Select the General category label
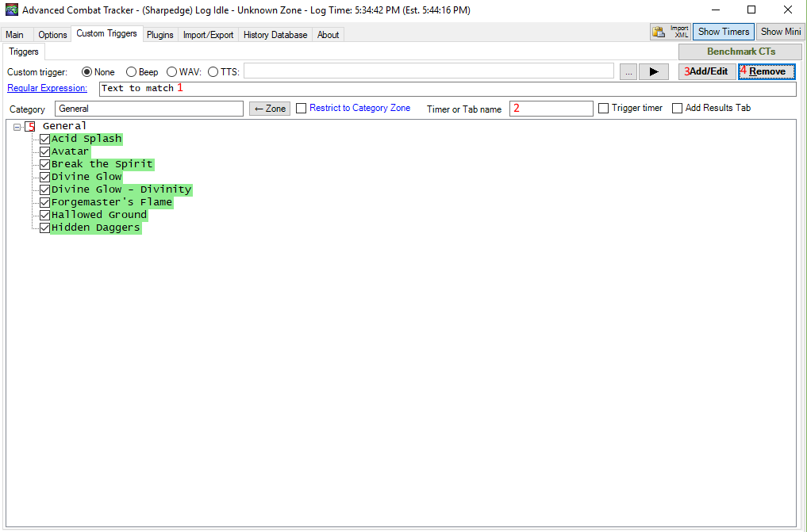Image resolution: width=807 pixels, height=532 pixels. (x=65, y=126)
